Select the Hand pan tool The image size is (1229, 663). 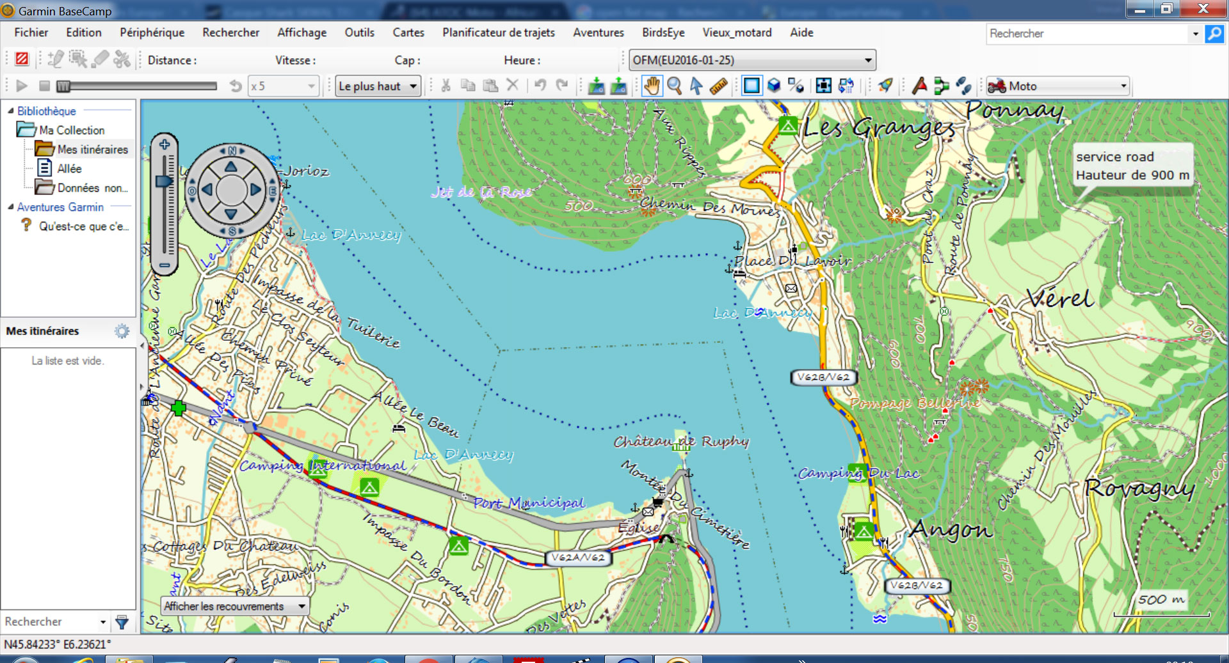coord(652,86)
